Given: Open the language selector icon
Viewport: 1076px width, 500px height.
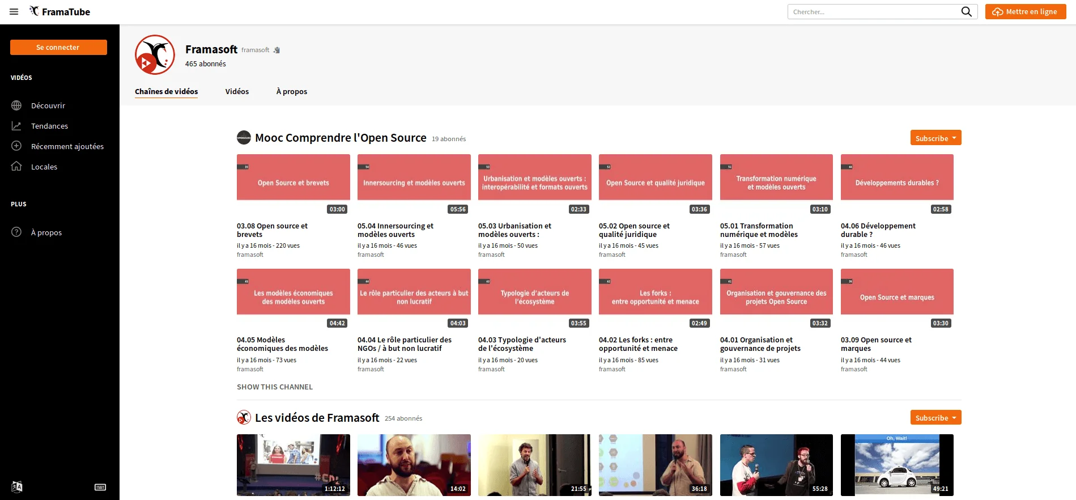Looking at the screenshot, I should pyautogui.click(x=17, y=486).
